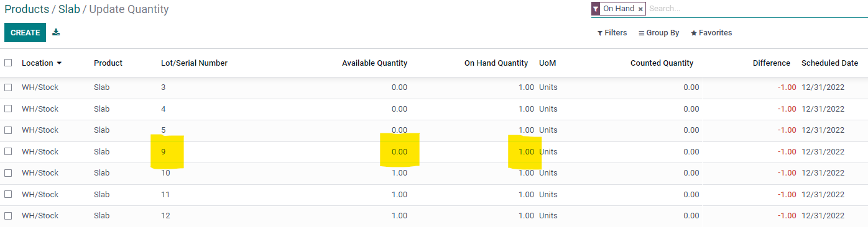Open lot 4 serial number link

164,109
